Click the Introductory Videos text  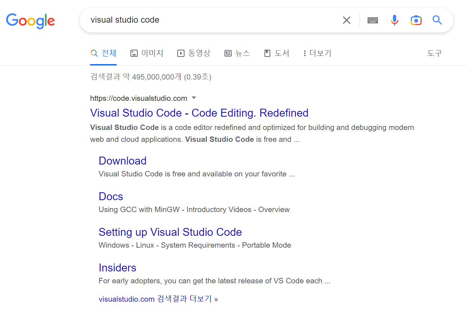(x=219, y=210)
